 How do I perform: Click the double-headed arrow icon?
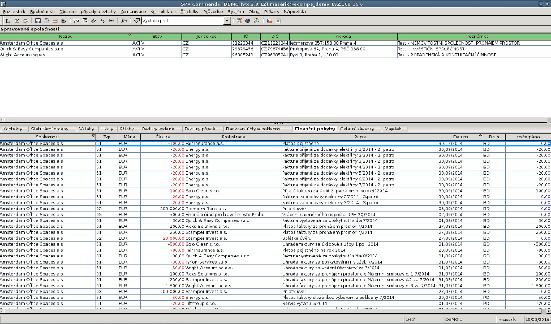pos(111,21)
